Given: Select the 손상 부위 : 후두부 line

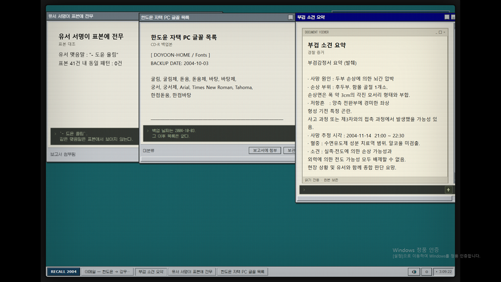Looking at the screenshot, I should click(x=347, y=87).
